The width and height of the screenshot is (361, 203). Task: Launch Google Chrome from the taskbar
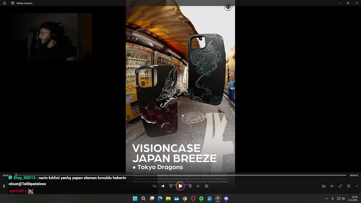pos(185,198)
